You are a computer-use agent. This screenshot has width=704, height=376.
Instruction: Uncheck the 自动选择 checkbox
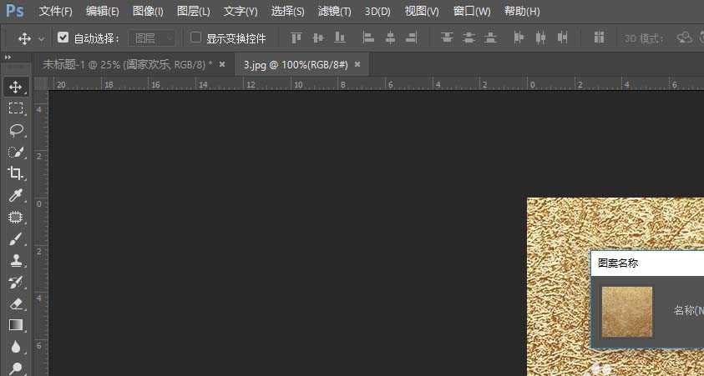tap(63, 38)
